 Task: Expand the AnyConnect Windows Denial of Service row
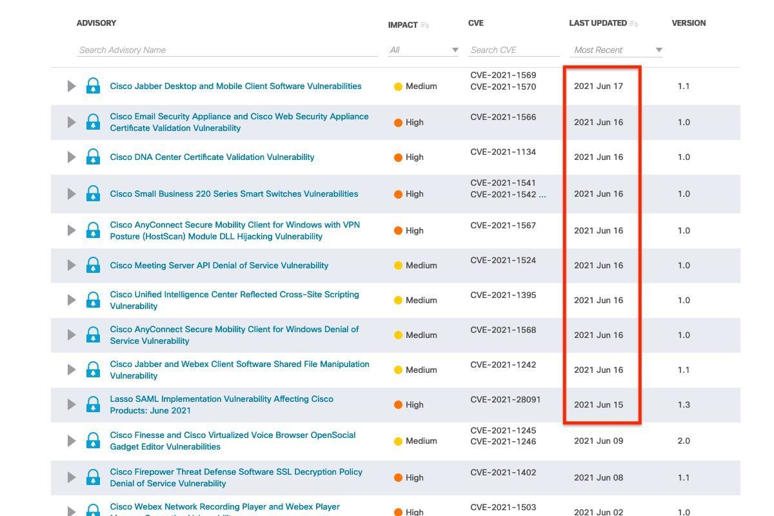coord(72,335)
